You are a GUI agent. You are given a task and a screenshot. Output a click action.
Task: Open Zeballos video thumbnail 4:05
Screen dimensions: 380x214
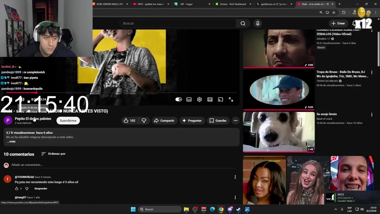coord(279,49)
